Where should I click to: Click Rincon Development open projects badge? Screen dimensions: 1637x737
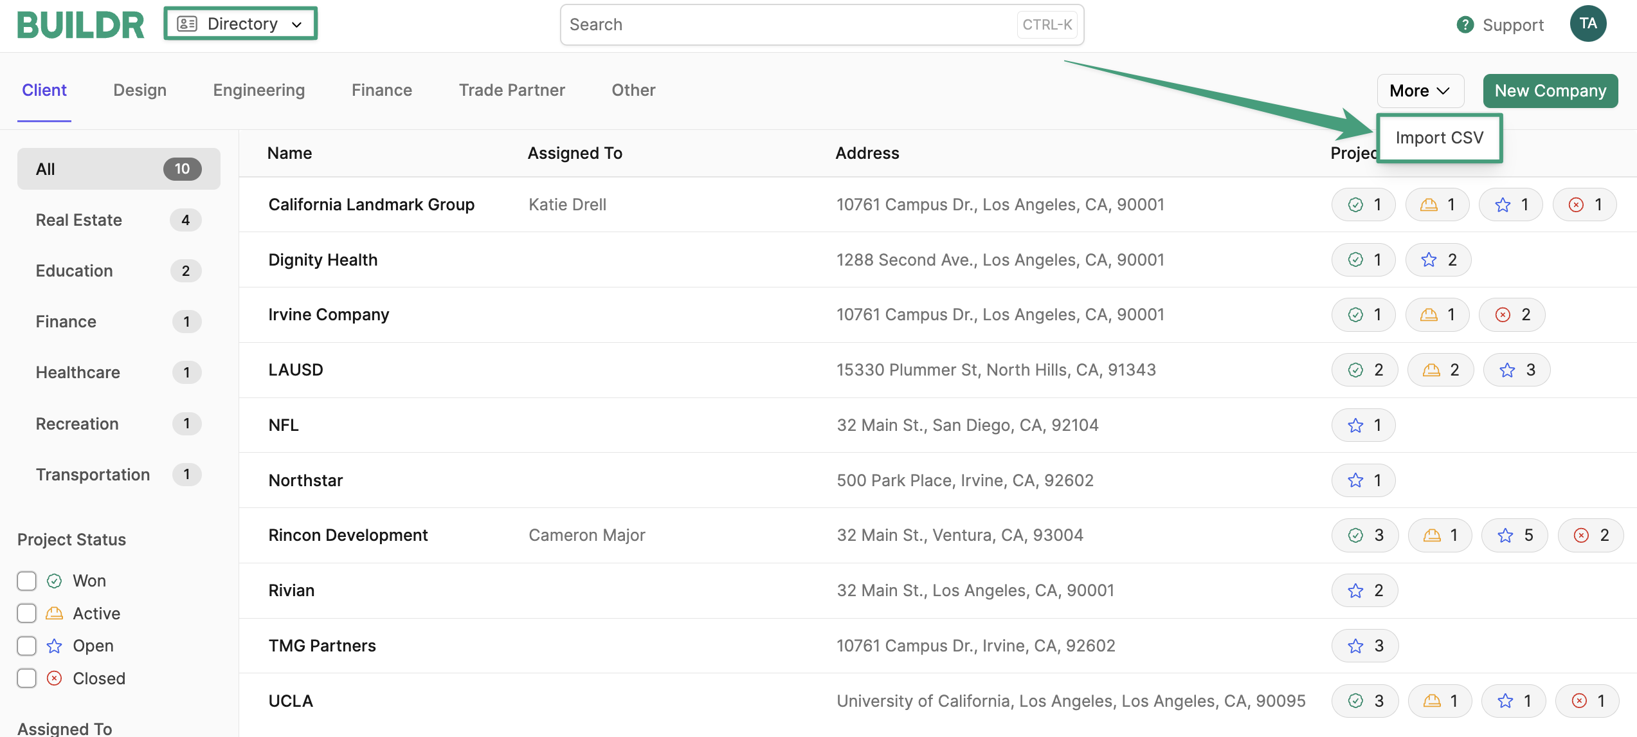1514,535
